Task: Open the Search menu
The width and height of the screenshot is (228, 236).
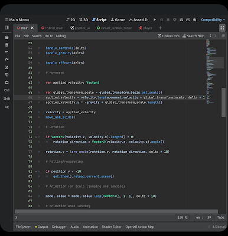Action: pyautogui.click(x=37, y=36)
